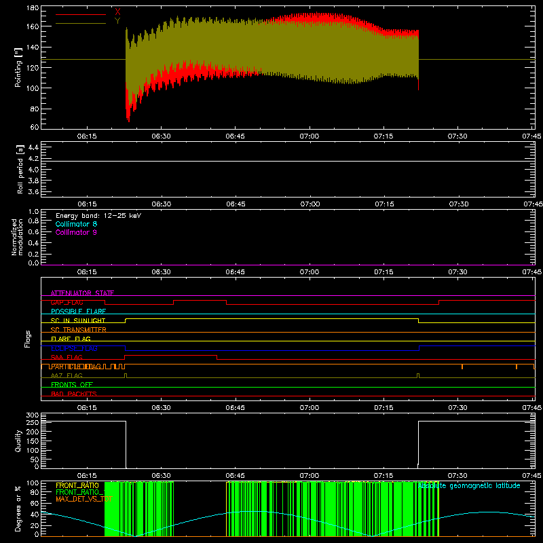Click the 06:30 time label under Pointing plot
The width and height of the screenshot is (543, 543).
[161, 136]
